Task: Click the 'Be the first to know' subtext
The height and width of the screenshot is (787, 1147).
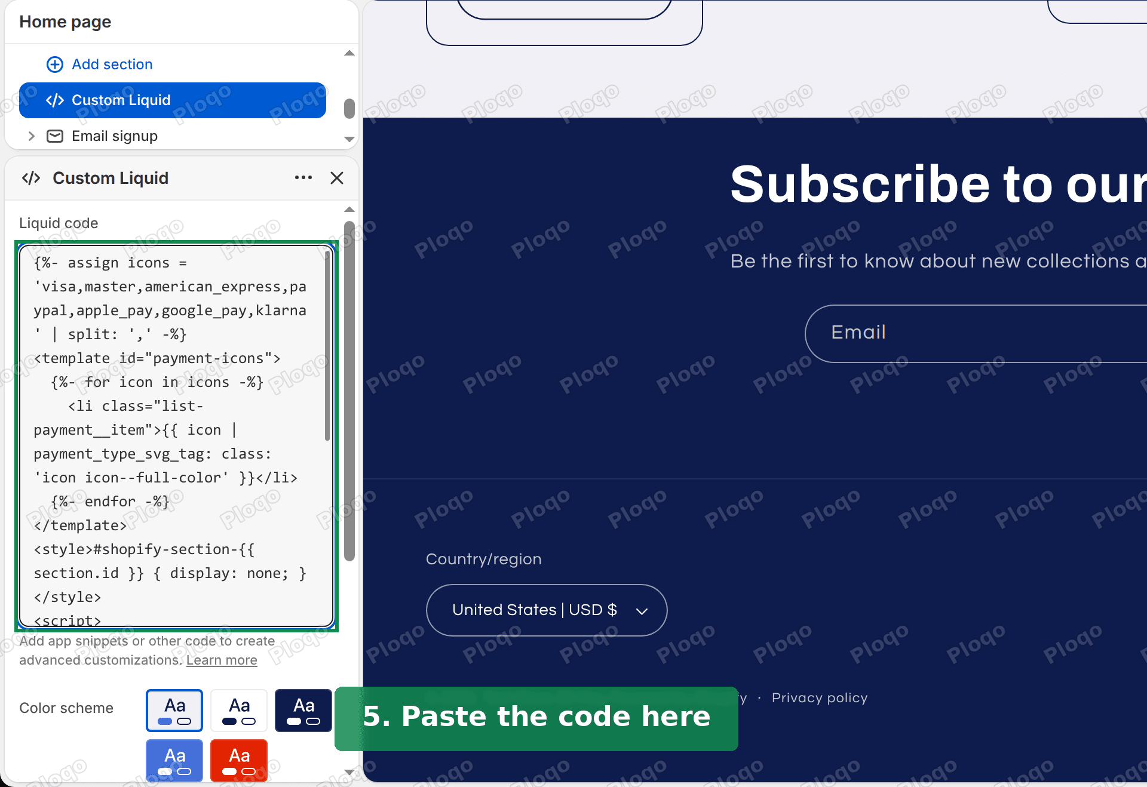Action: click(x=939, y=261)
